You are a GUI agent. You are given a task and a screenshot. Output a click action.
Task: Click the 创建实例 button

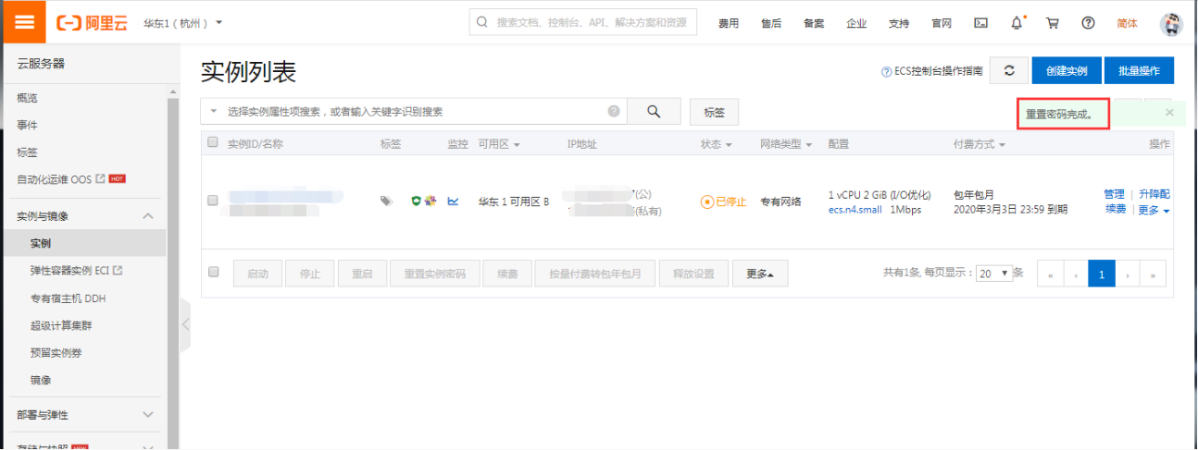1066,70
